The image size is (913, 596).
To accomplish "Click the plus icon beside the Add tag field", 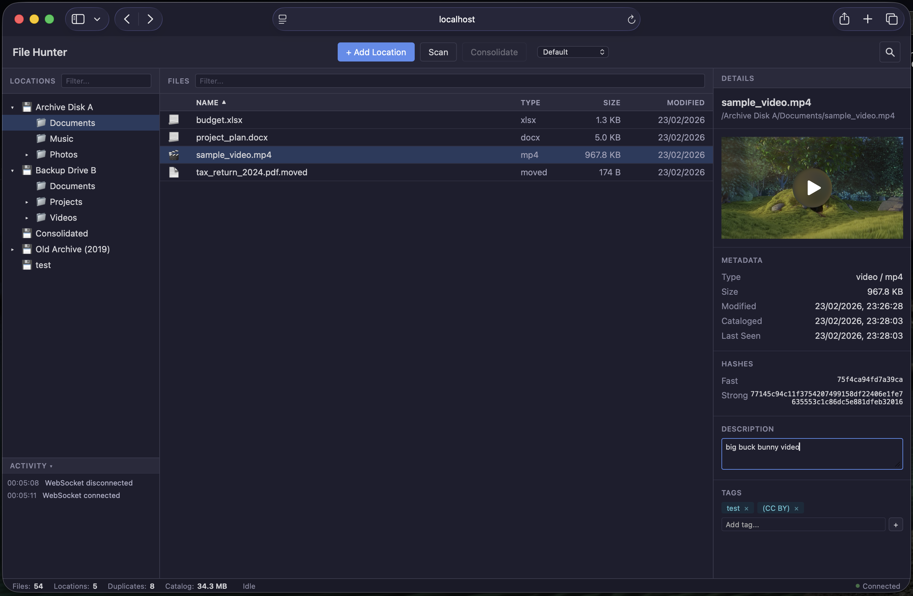I will [x=896, y=524].
